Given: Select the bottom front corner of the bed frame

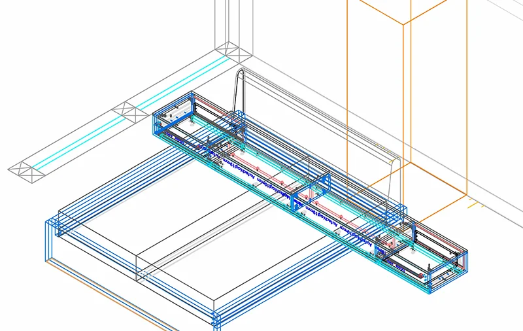Looking at the screenshot, I should [216, 321].
